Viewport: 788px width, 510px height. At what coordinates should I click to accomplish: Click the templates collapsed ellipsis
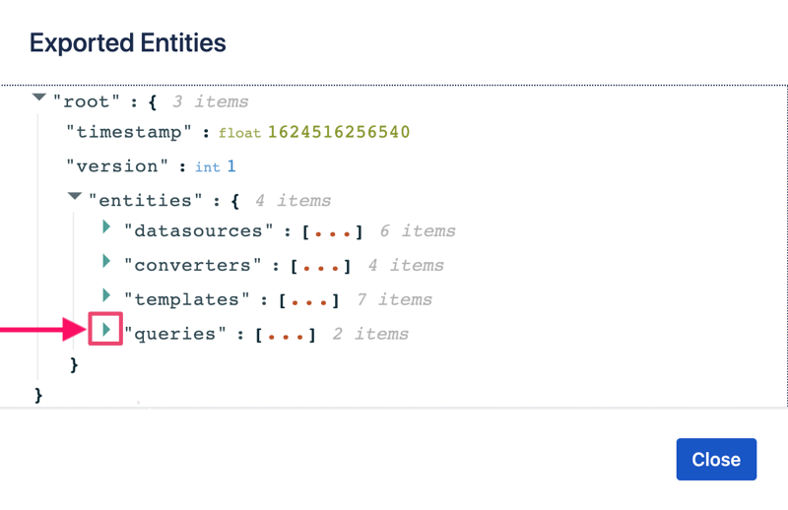[x=308, y=300]
